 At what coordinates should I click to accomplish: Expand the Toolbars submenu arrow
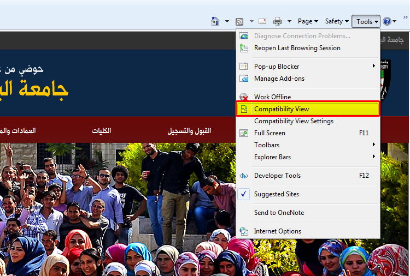point(374,144)
